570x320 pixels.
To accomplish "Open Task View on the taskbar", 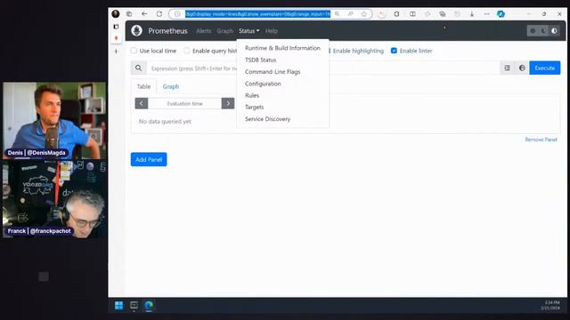I will coord(134,306).
